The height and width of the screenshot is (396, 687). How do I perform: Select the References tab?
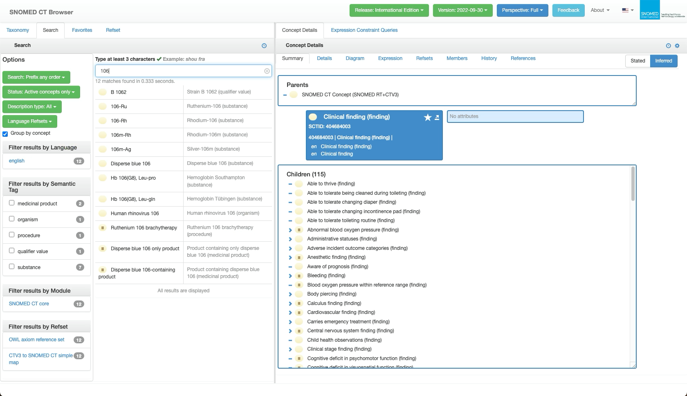point(523,58)
